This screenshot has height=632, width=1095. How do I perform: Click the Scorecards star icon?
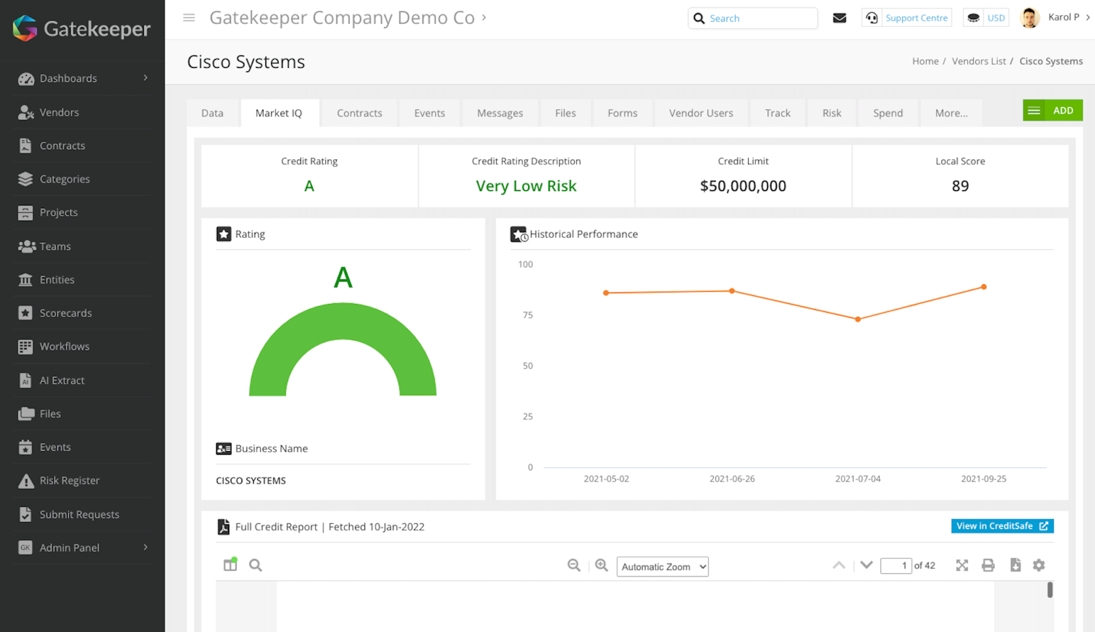[x=25, y=313]
